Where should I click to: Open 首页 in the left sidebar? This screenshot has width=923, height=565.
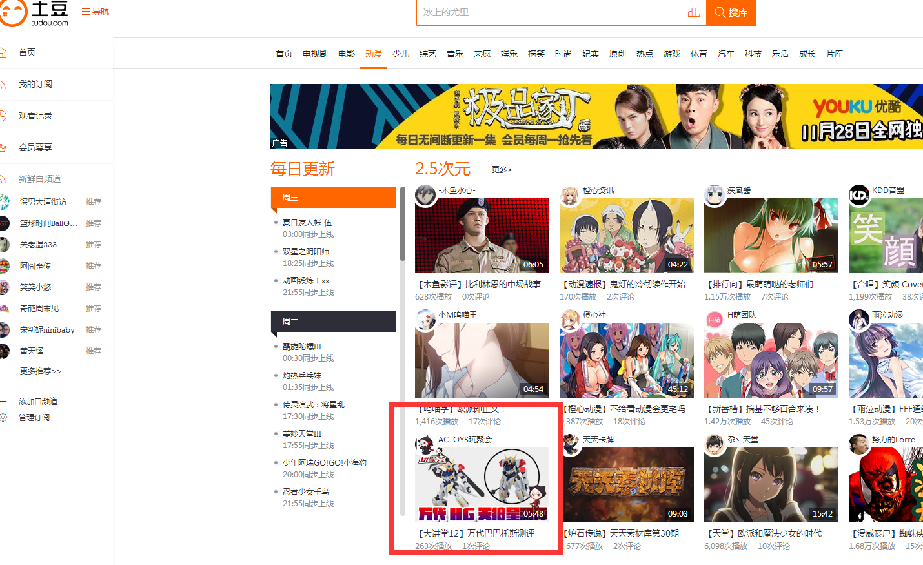click(x=27, y=52)
